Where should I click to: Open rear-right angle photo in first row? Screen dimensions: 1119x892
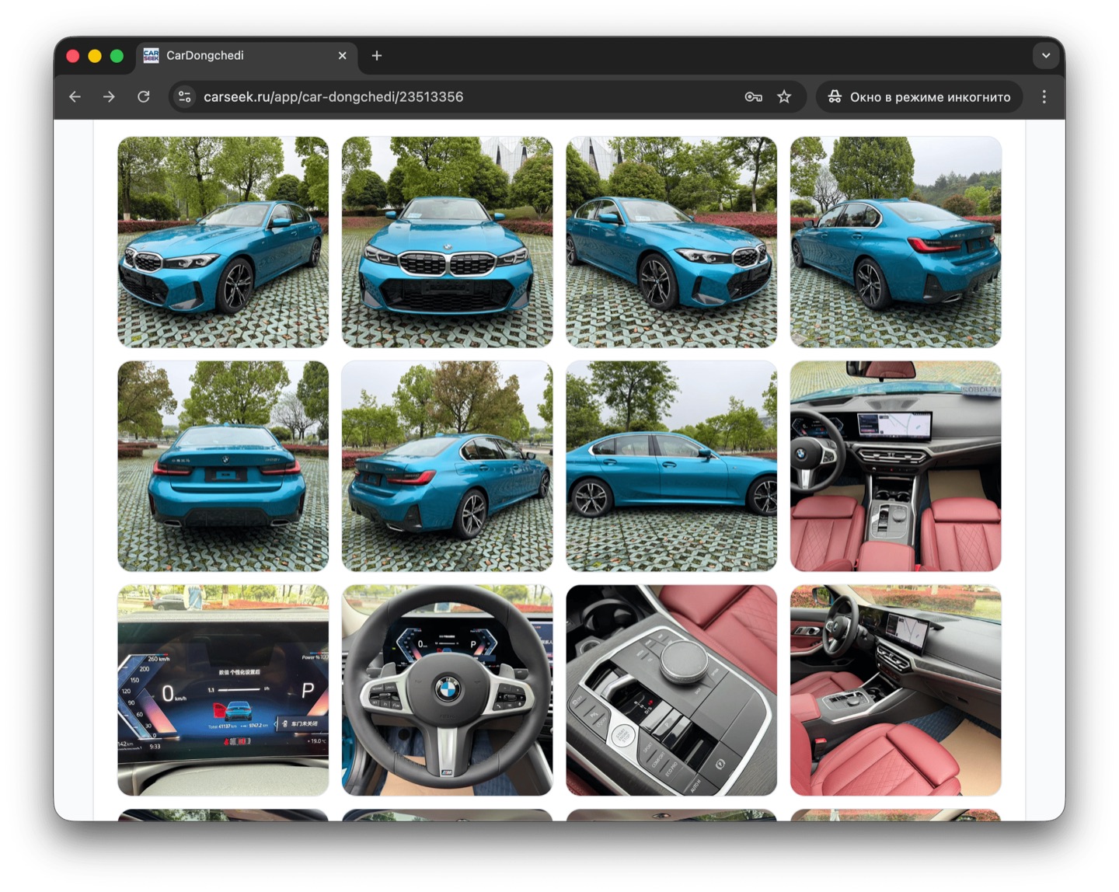pos(895,242)
